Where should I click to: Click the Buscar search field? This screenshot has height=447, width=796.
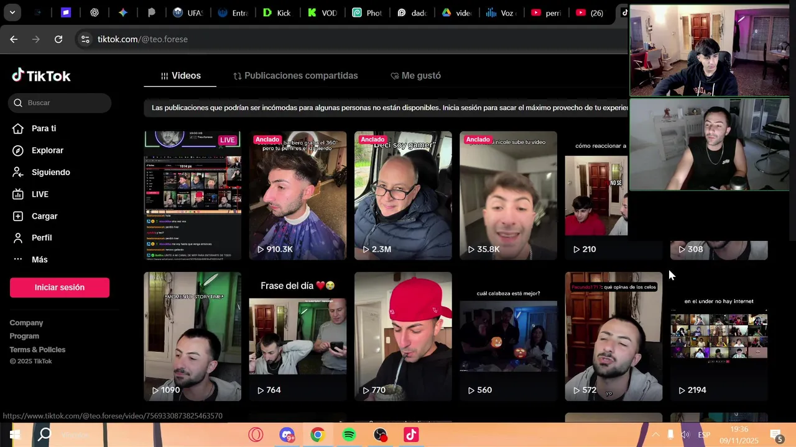(60, 102)
